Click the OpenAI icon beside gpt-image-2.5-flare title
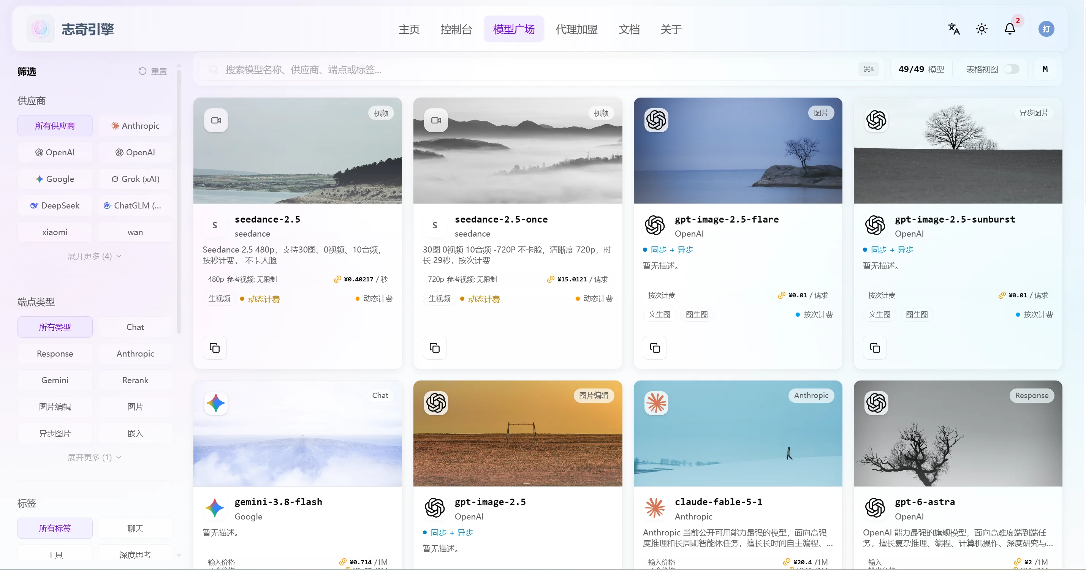The image size is (1086, 570). pos(655,225)
